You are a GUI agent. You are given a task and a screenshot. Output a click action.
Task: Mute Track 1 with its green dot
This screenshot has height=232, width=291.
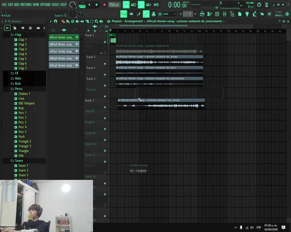[x=105, y=42]
